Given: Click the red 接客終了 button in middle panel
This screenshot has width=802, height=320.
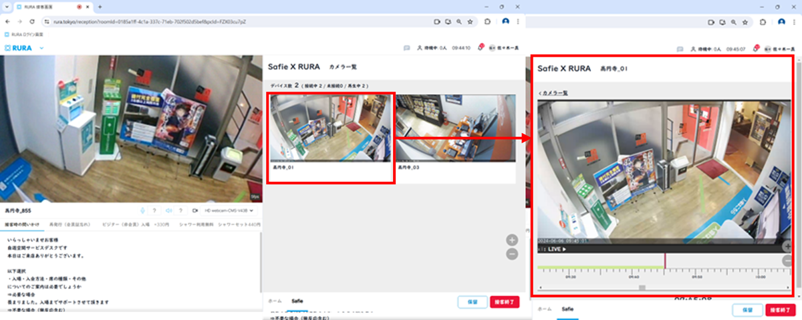Looking at the screenshot, I should click(504, 302).
